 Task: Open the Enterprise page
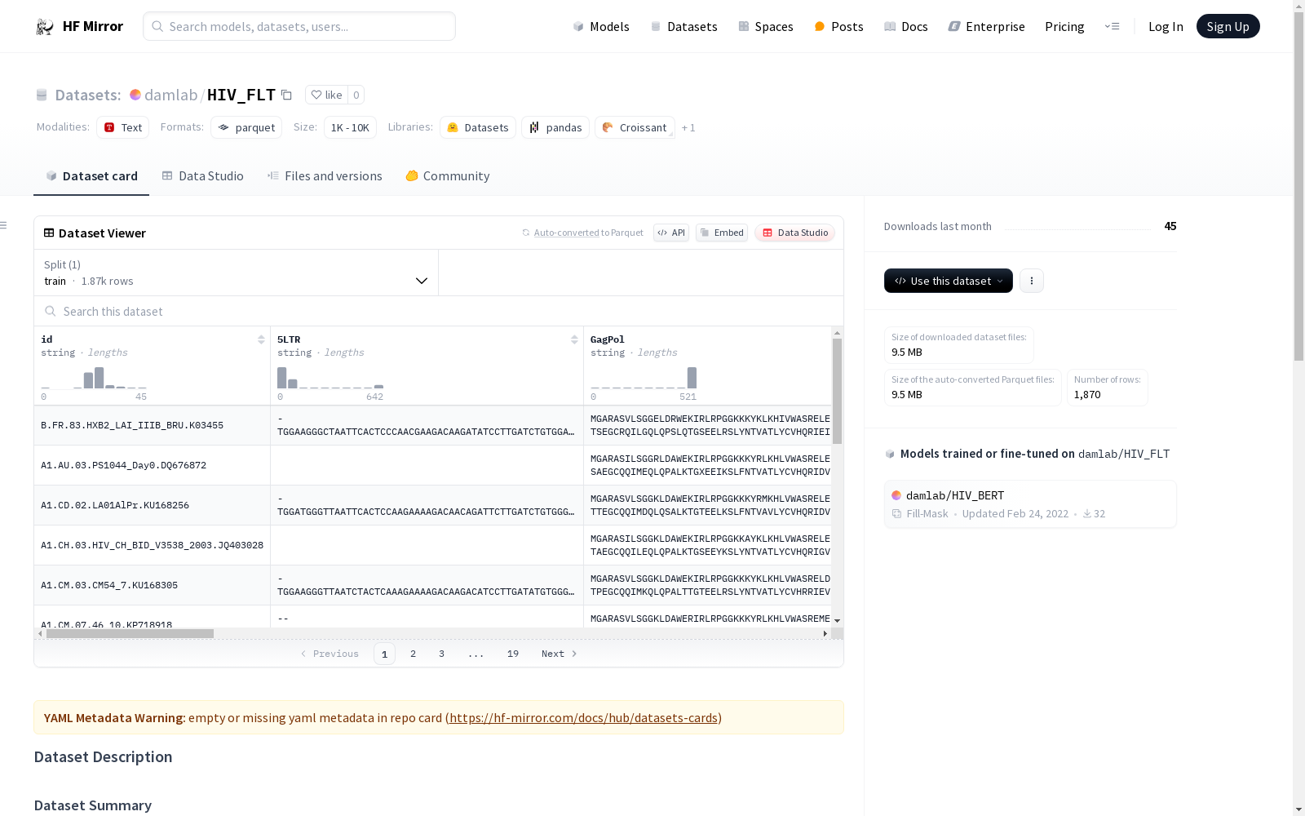pos(987,26)
